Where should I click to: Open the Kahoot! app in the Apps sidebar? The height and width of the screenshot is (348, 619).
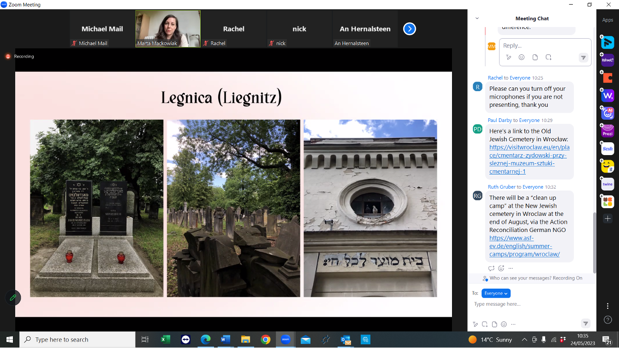[607, 60]
